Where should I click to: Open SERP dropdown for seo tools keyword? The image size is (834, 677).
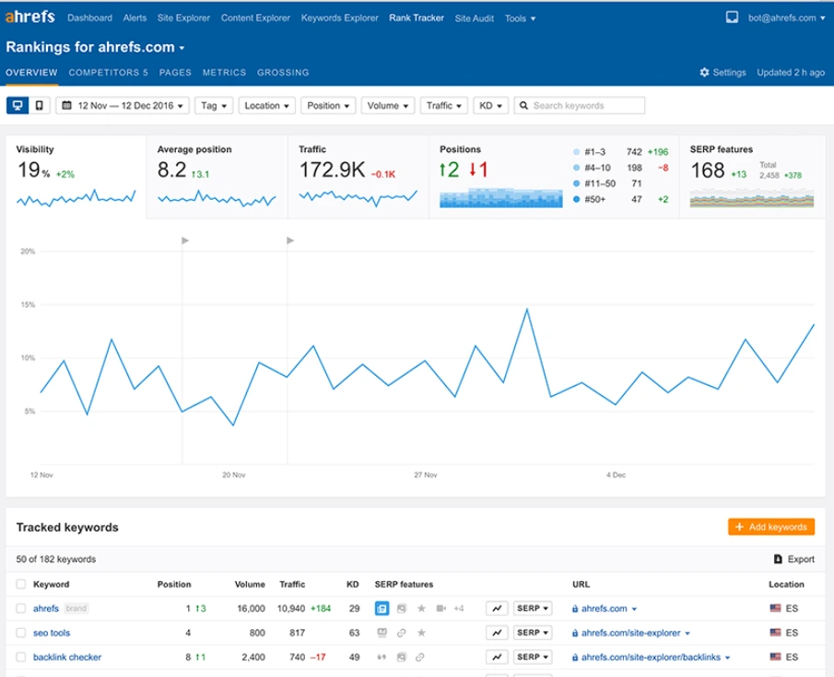pos(533,633)
